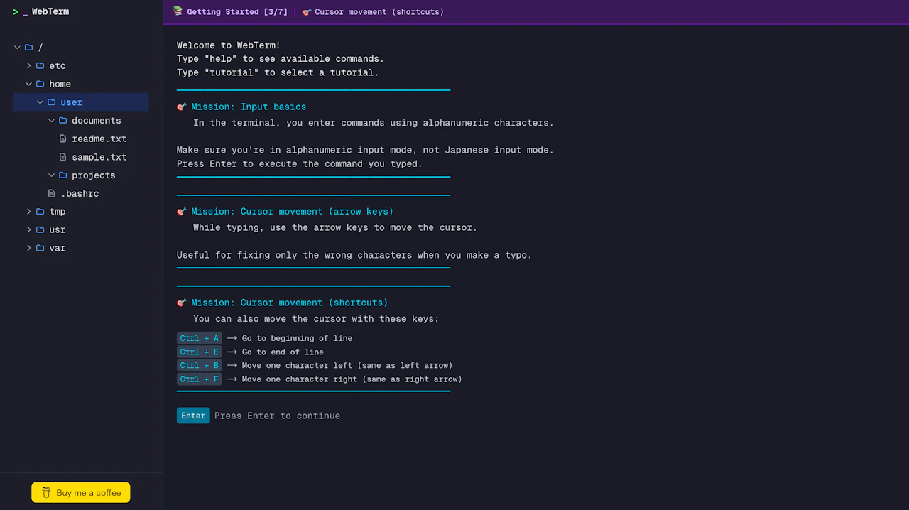
Task: Click the .bashrc file icon
Action: point(51,193)
